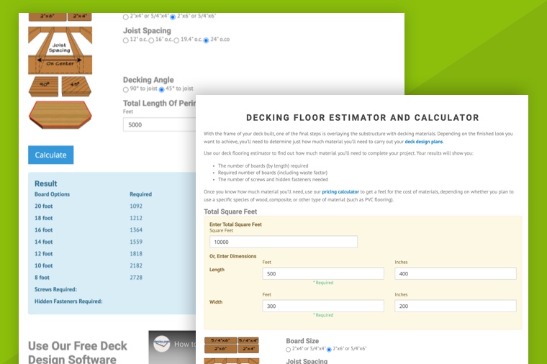Screen dimensions: 547x364
Task: Click the 2"x4" board image in back window
Action: 80,17
